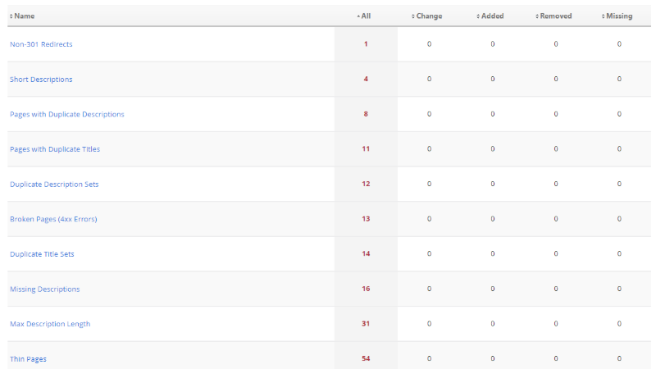Sort by the Change column
Viewport: 656px width, 369px height.
pos(428,16)
